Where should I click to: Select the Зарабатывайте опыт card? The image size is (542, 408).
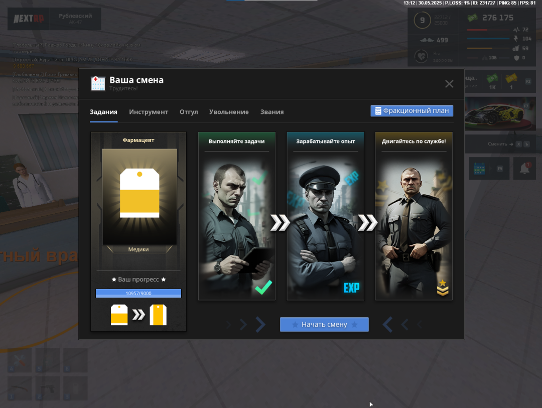325,216
